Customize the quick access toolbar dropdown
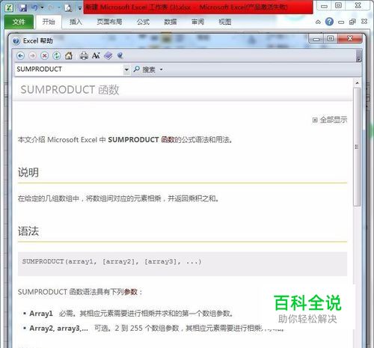This screenshot has width=374, height=348. point(80,8)
